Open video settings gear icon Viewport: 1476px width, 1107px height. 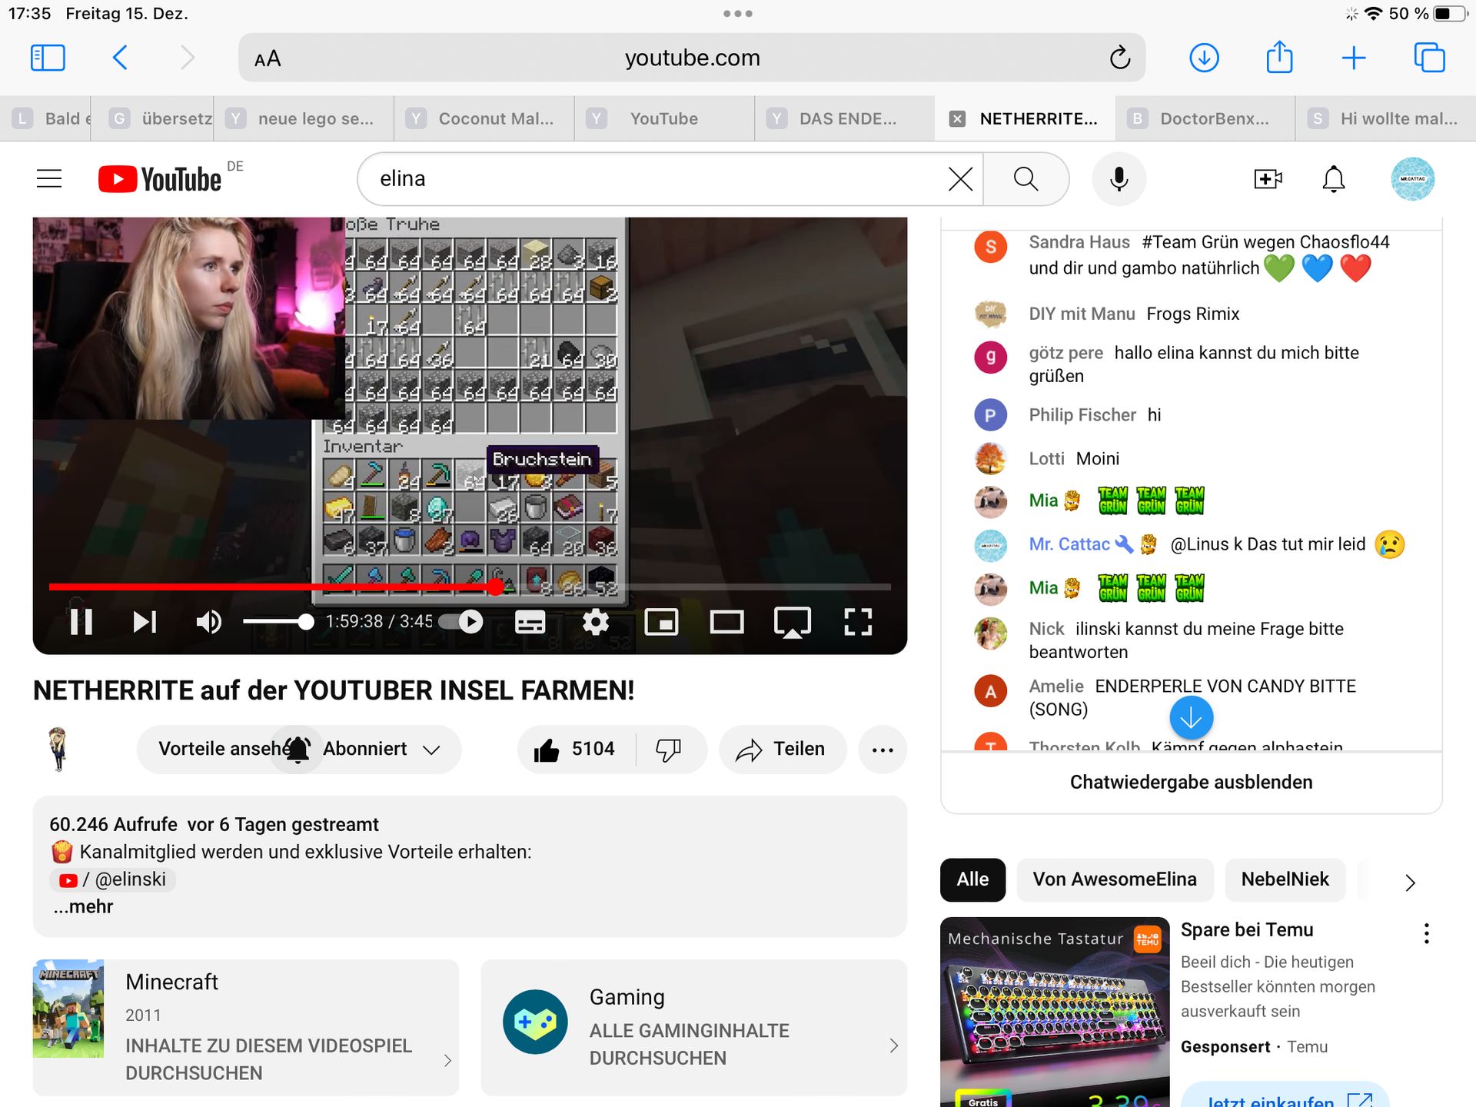[x=595, y=621]
